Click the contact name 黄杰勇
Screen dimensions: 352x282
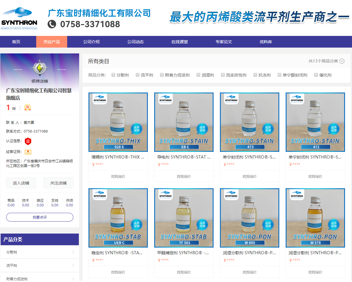tap(29, 122)
